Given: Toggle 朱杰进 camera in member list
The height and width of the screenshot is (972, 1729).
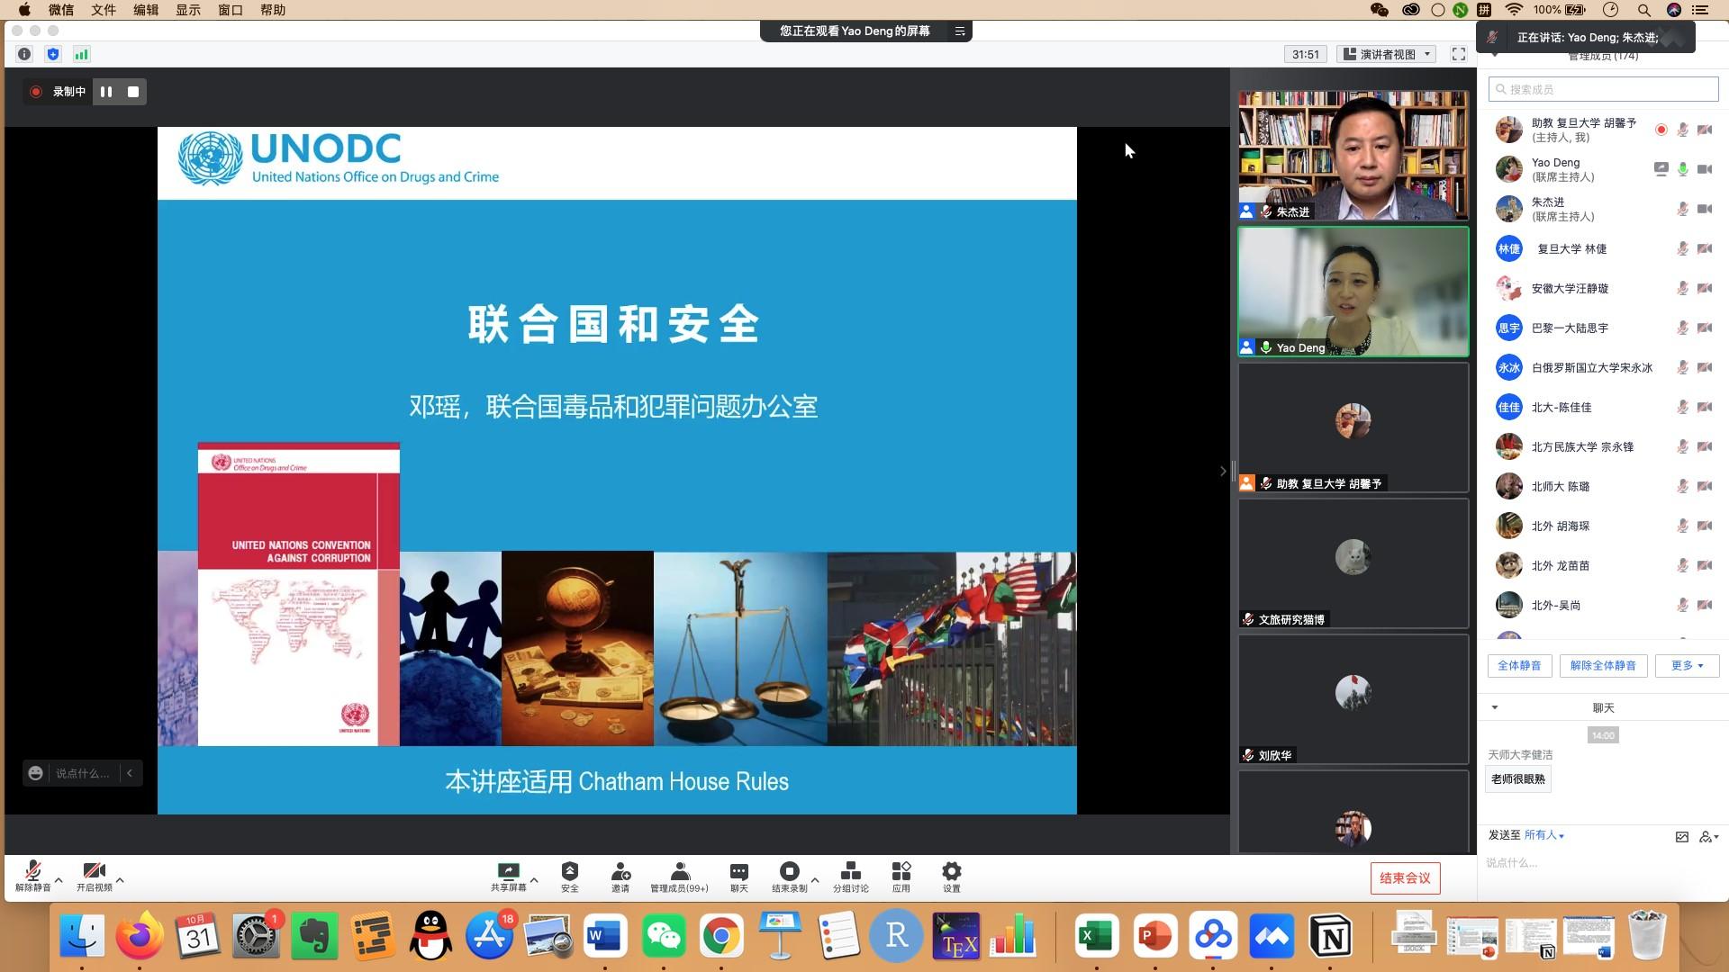Looking at the screenshot, I should [x=1705, y=209].
